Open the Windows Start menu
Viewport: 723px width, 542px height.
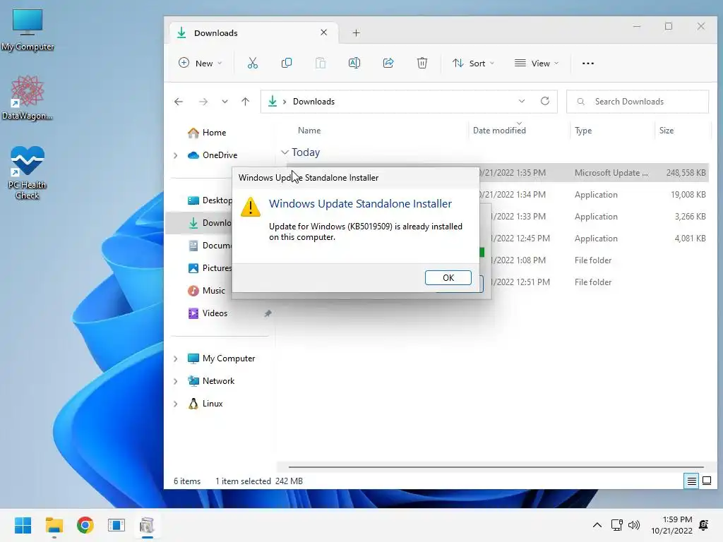(x=23, y=525)
